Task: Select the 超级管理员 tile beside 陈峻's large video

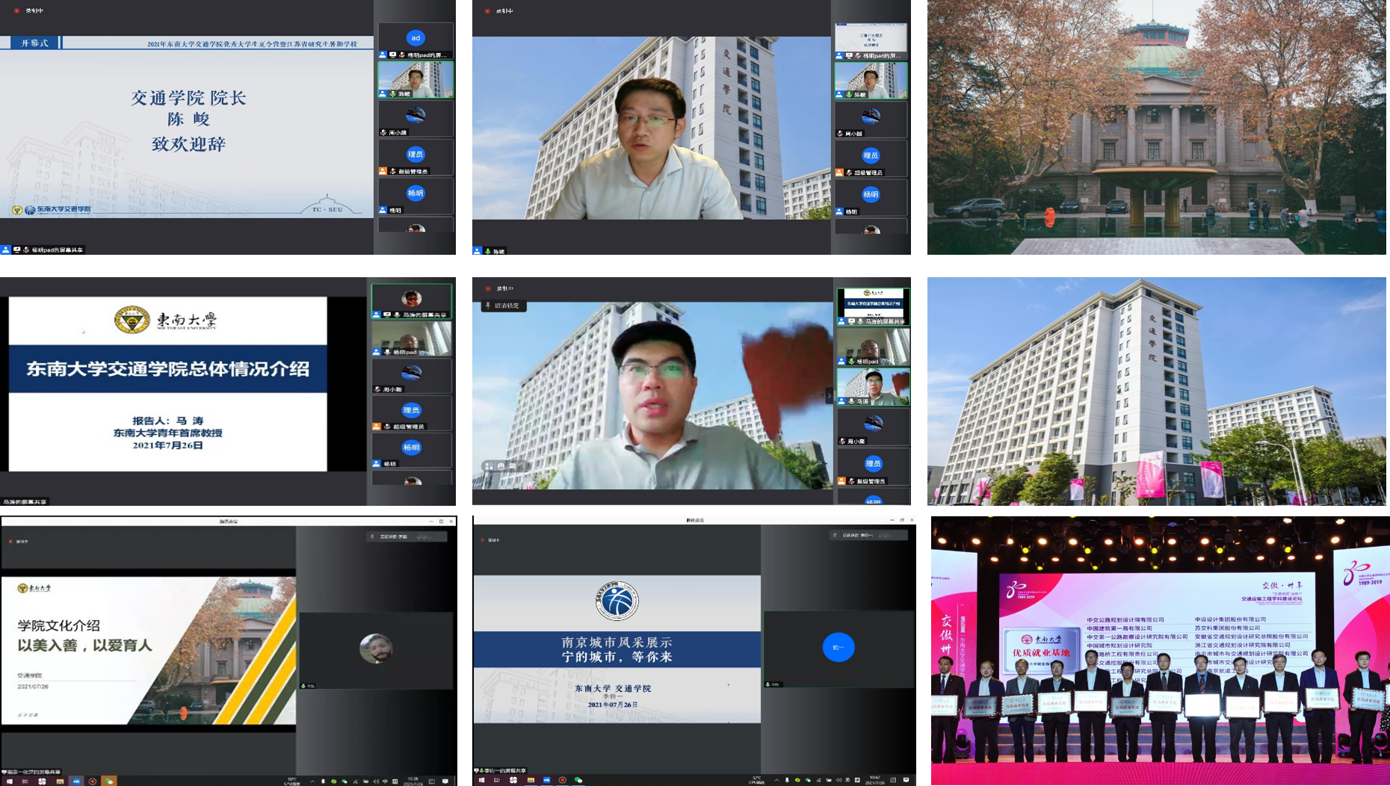Action: 871,158
